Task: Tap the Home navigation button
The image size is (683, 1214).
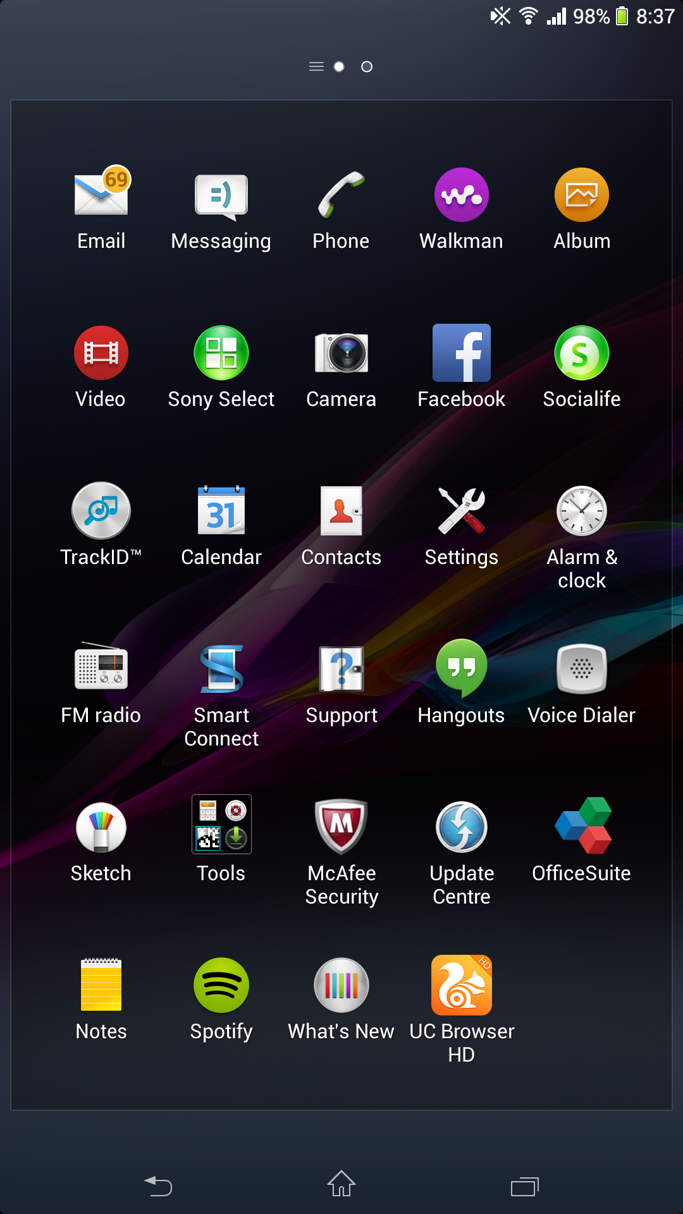Action: tap(341, 1184)
